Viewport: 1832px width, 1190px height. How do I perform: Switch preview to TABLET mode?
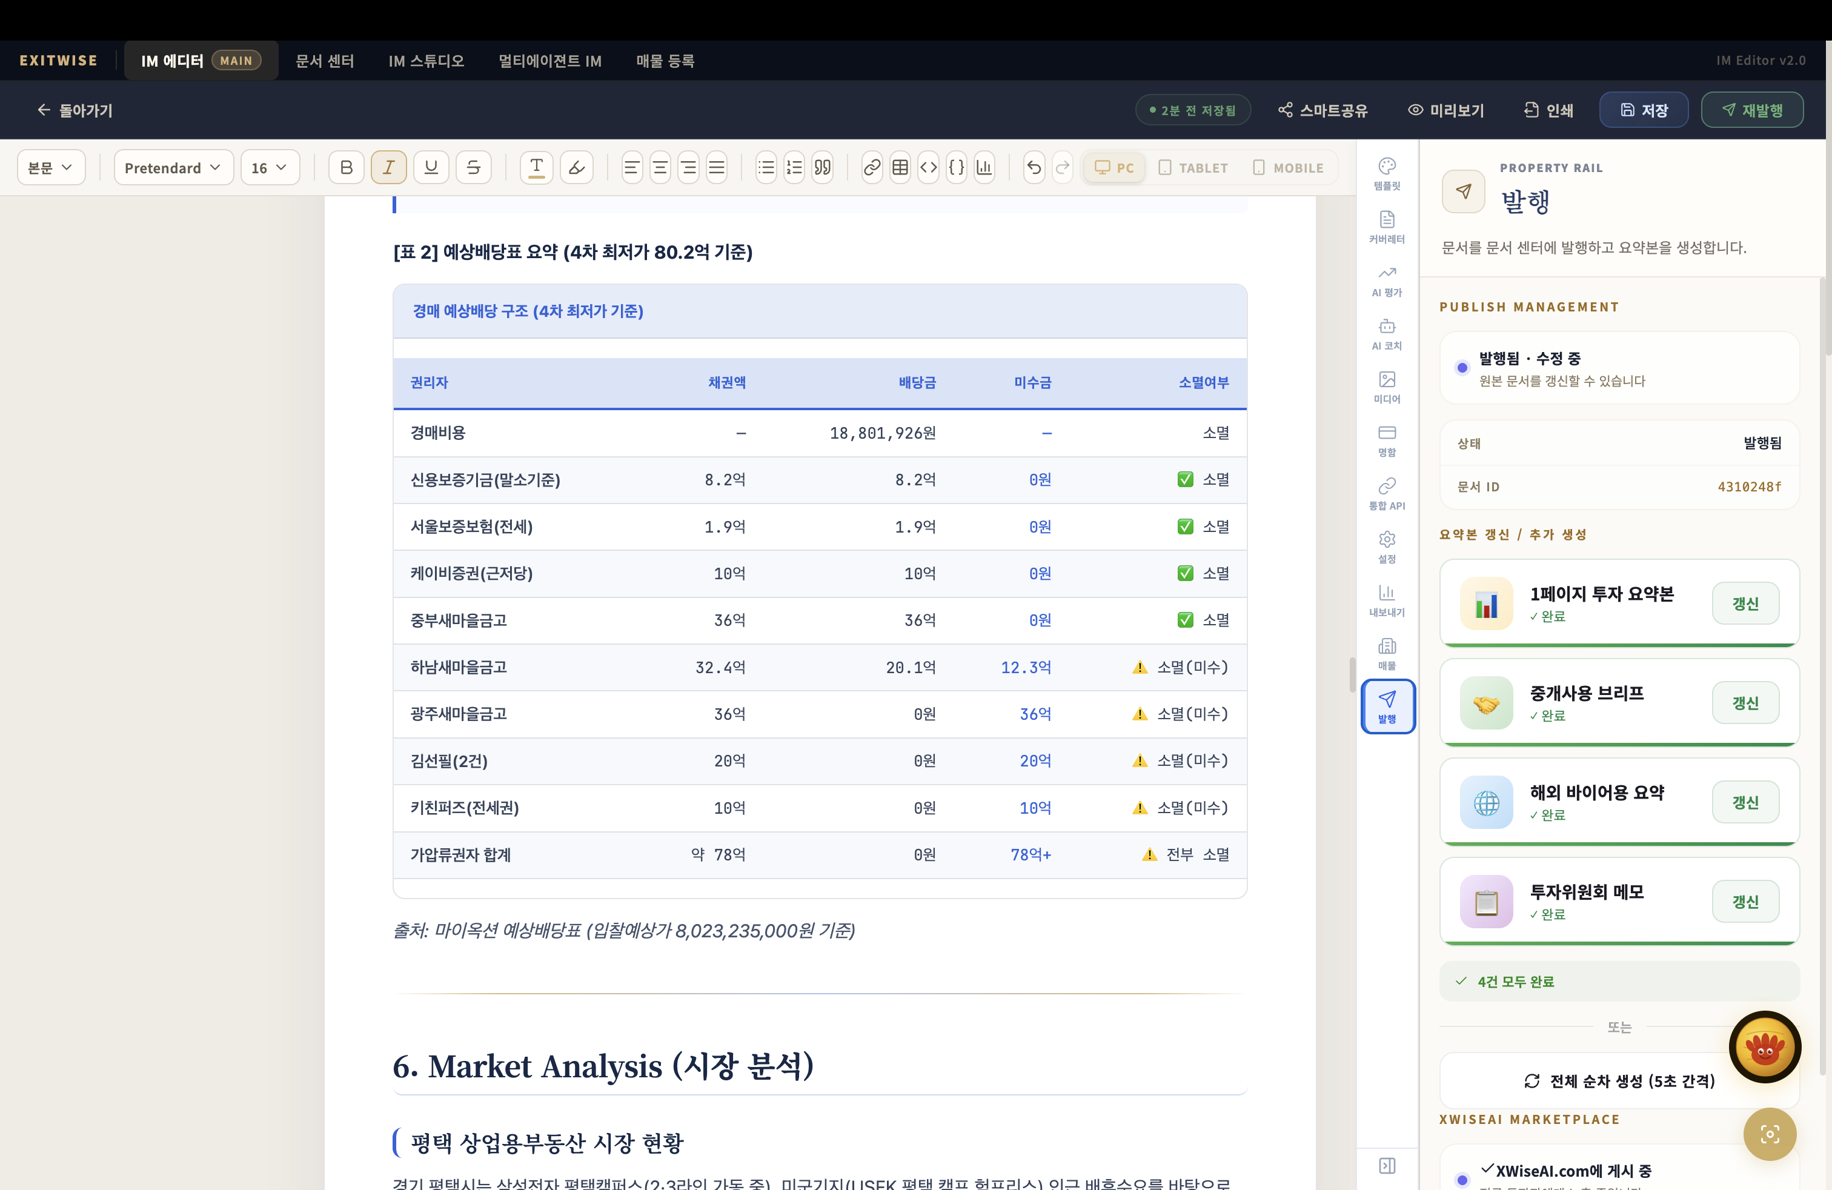1193,168
